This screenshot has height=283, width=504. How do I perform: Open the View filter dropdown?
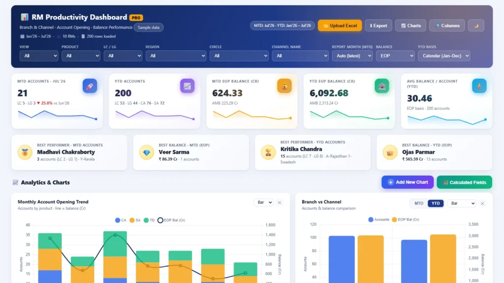pos(39,56)
